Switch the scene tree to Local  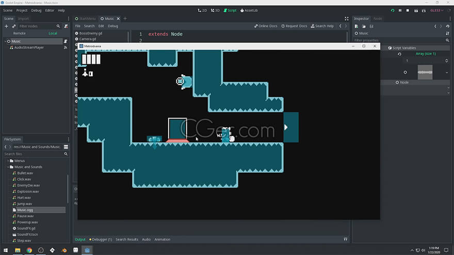coord(53,33)
